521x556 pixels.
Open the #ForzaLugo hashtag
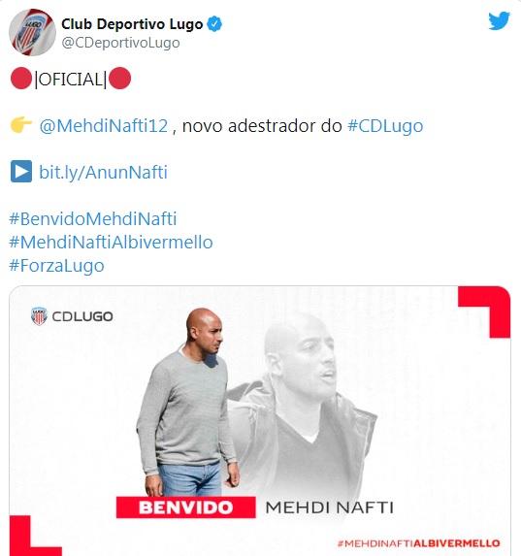click(56, 266)
